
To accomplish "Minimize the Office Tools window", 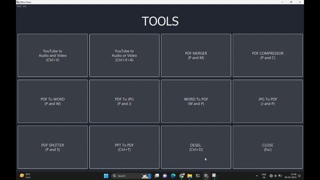I will (282, 2).
